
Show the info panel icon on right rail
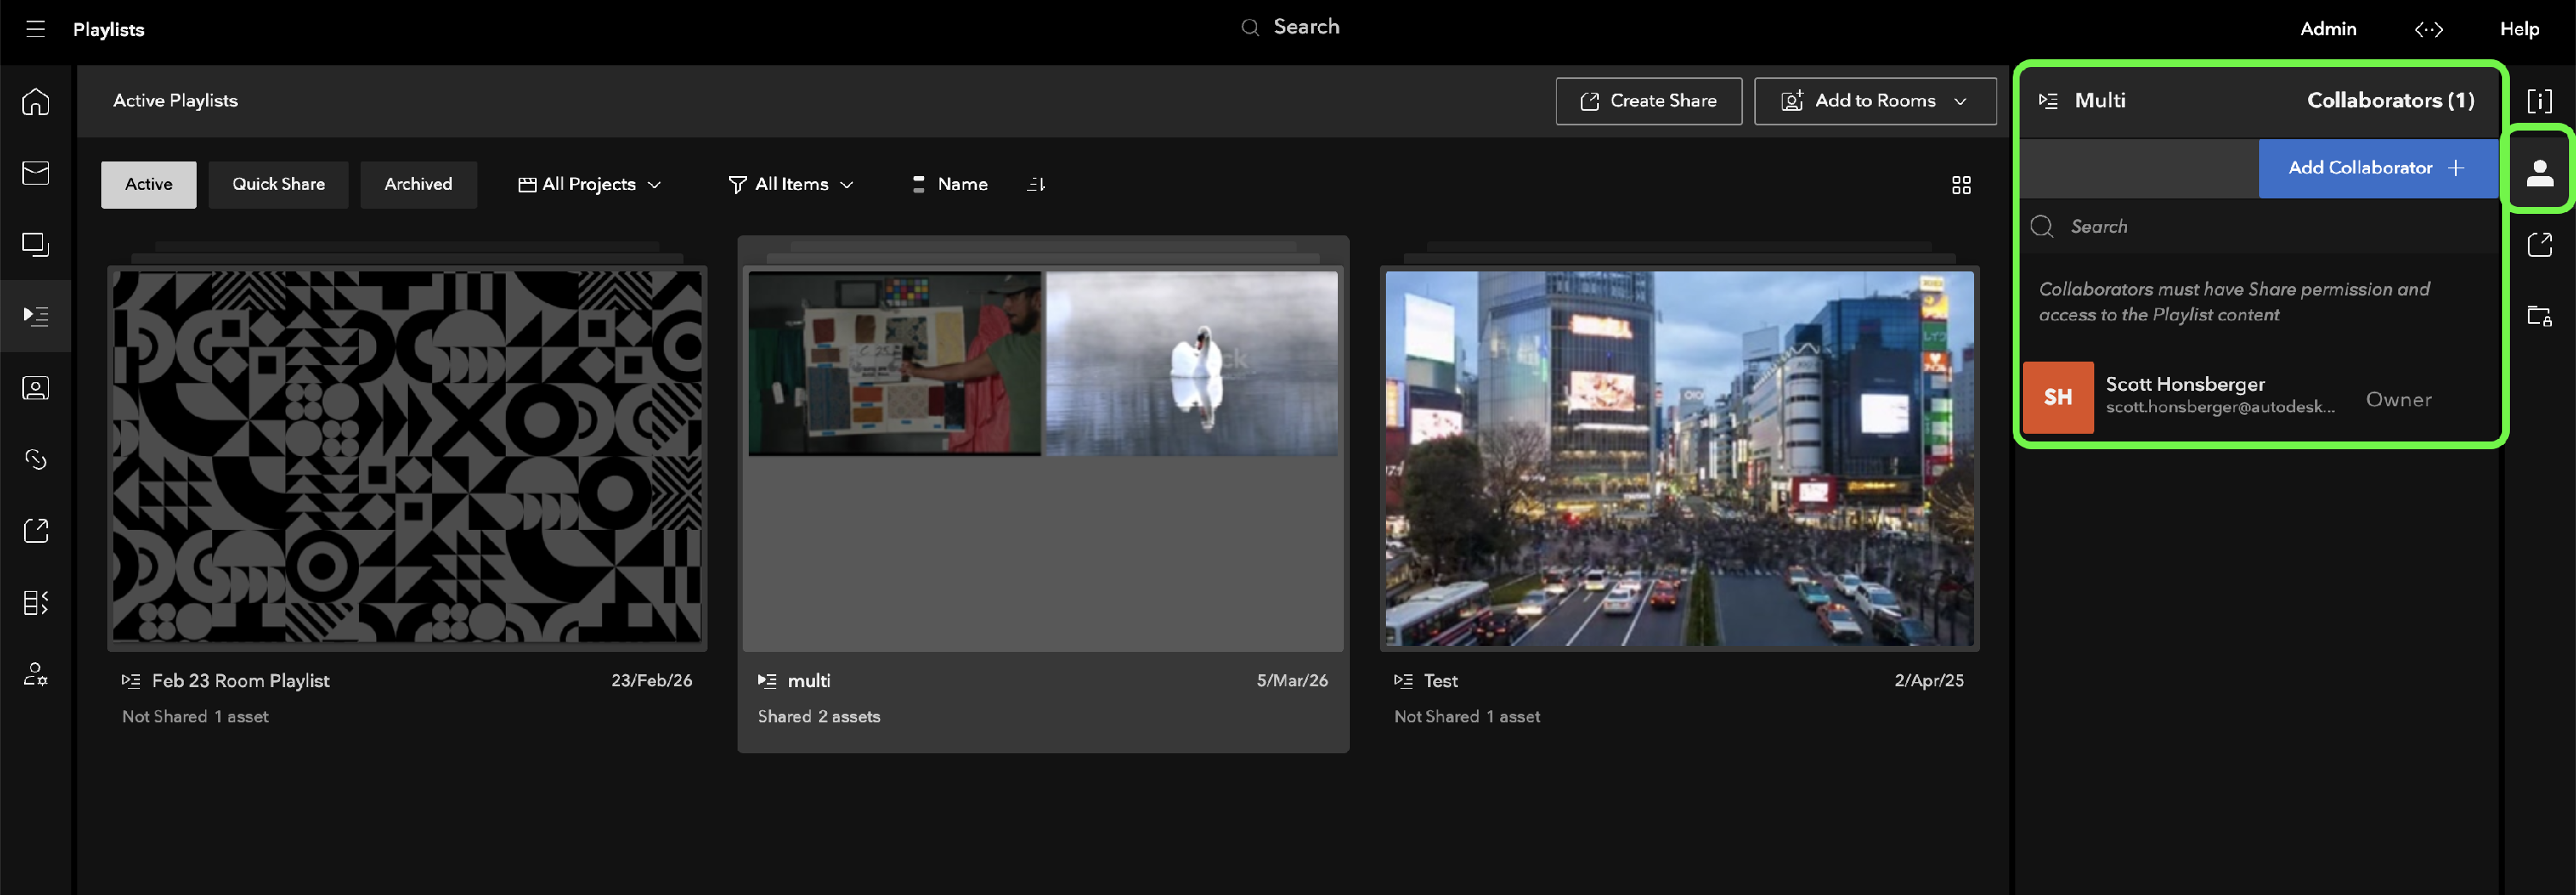[2539, 101]
